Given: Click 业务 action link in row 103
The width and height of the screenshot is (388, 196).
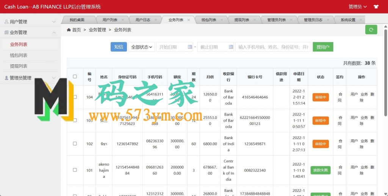Looking at the screenshot, I should point(364,117).
